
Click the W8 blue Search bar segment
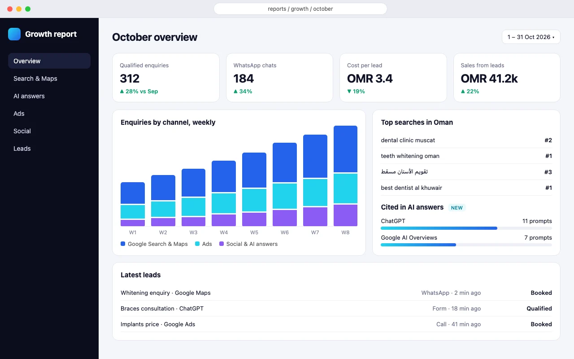[x=345, y=149]
